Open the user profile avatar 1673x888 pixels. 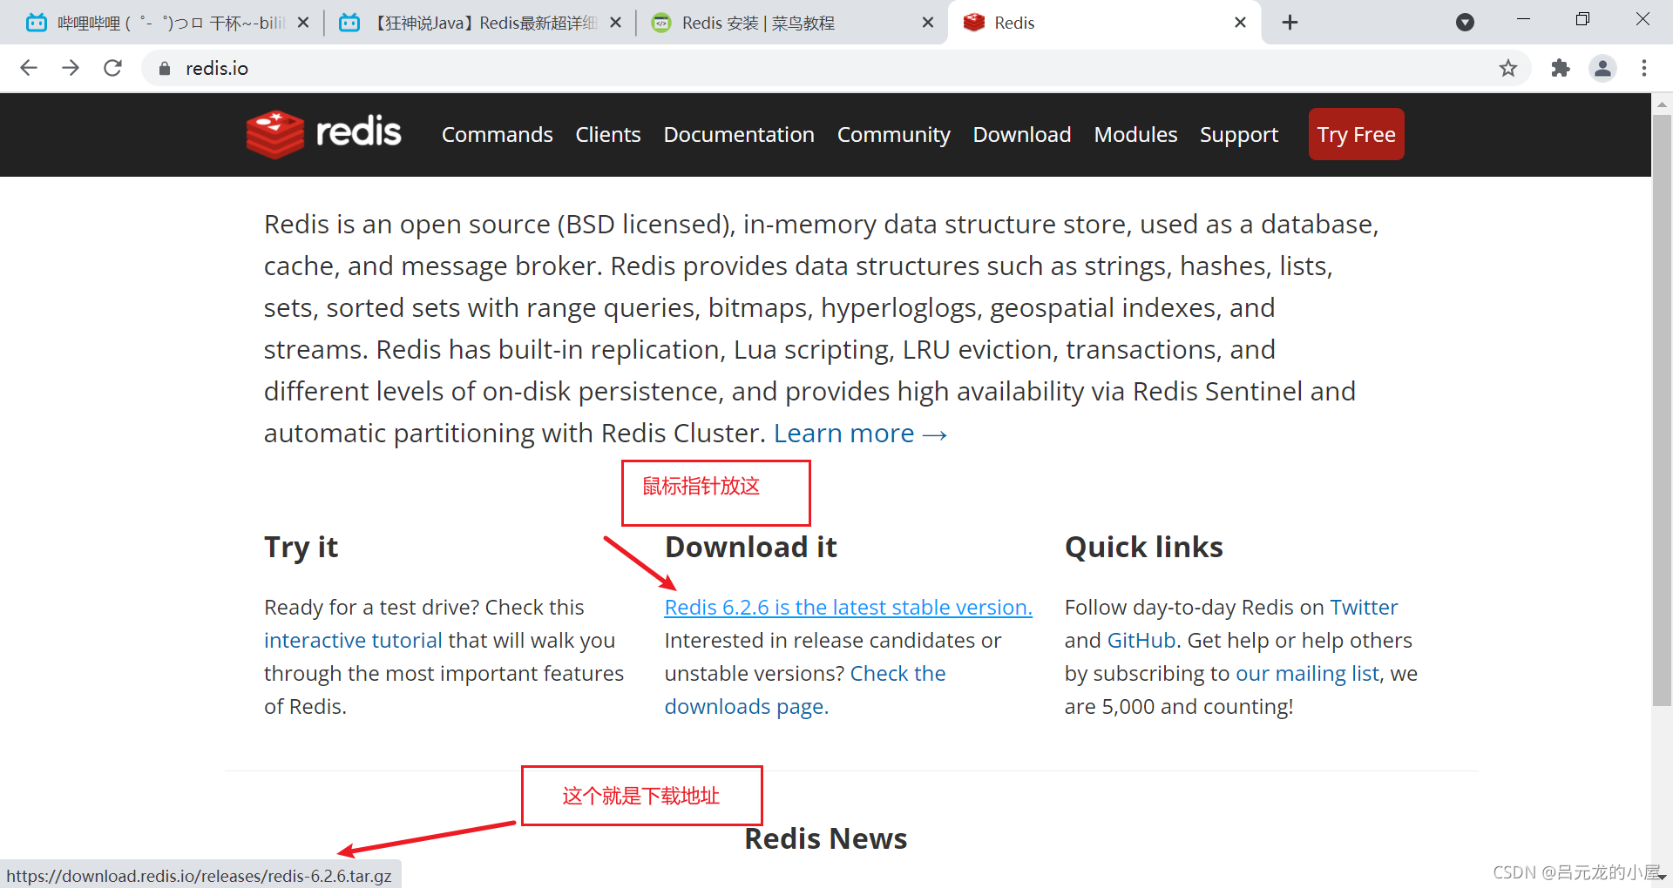point(1602,68)
